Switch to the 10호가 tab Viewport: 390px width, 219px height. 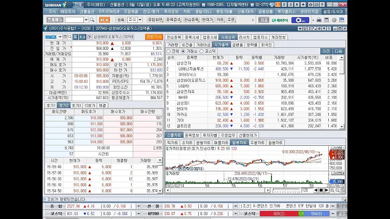pyautogui.click(x=89, y=106)
